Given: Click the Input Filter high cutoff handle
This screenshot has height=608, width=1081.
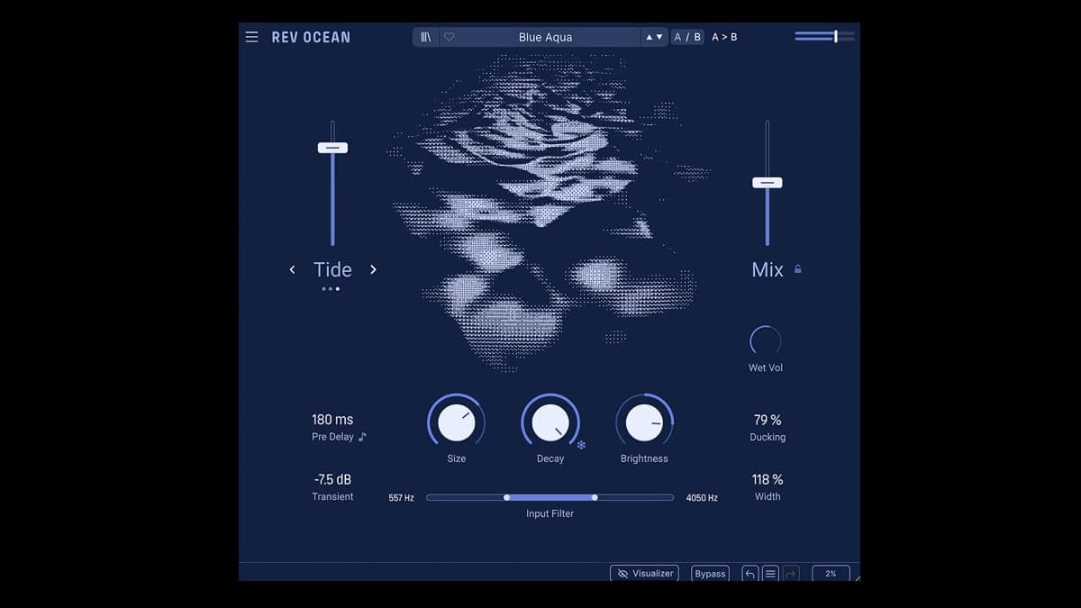Looking at the screenshot, I should [595, 497].
